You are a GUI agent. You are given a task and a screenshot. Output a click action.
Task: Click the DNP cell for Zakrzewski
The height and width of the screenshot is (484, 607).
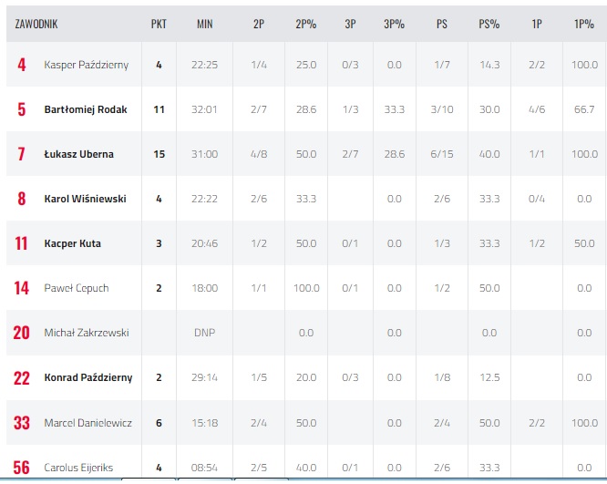(x=204, y=333)
